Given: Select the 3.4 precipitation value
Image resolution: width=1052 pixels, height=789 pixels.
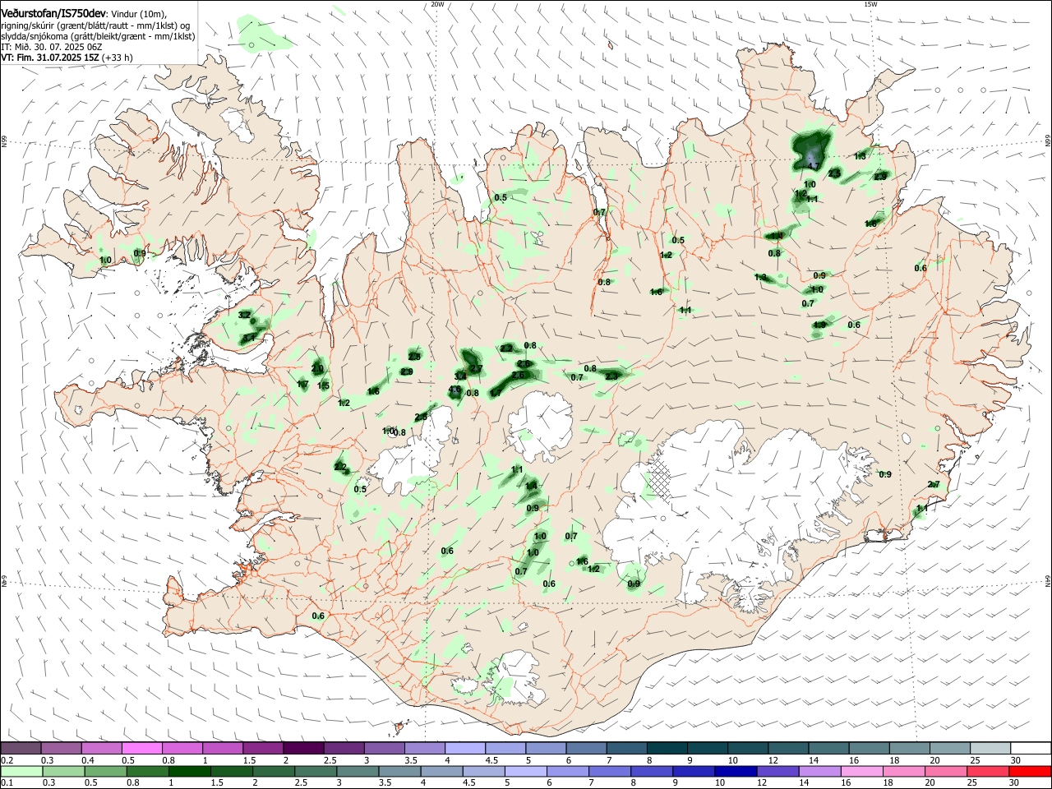Looking at the screenshot, I should (460, 376).
